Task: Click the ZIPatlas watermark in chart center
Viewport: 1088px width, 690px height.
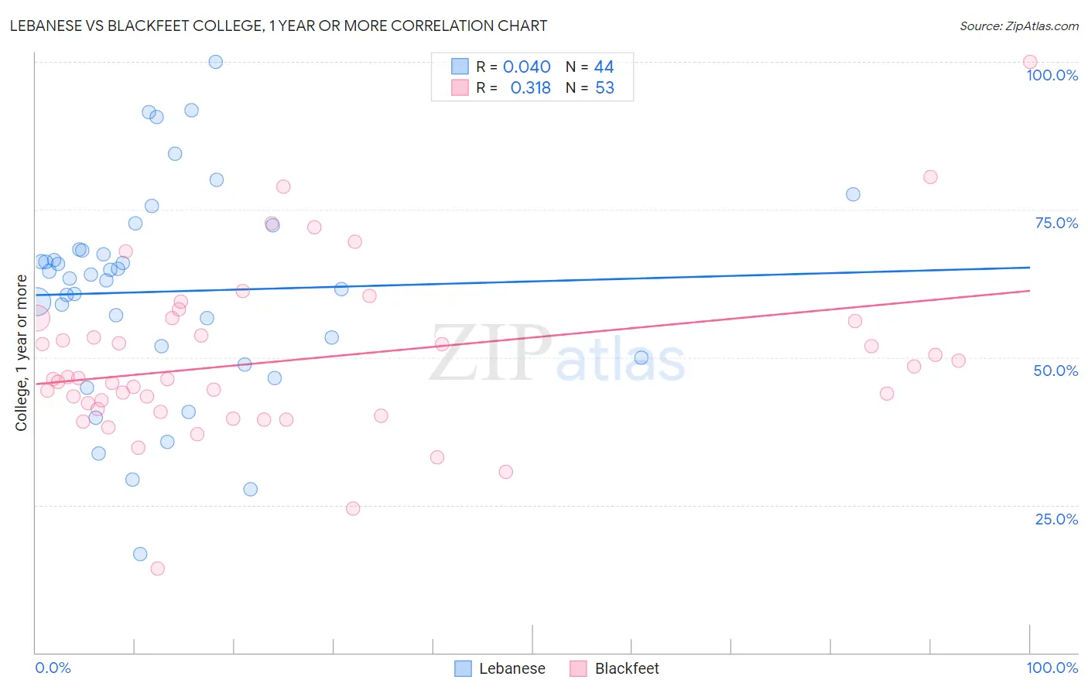Action: click(x=558, y=354)
